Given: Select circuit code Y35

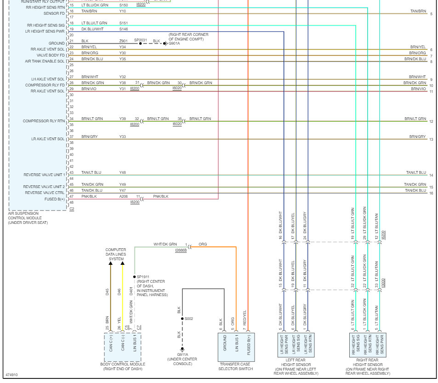Looking at the screenshot, I should click(123, 59).
